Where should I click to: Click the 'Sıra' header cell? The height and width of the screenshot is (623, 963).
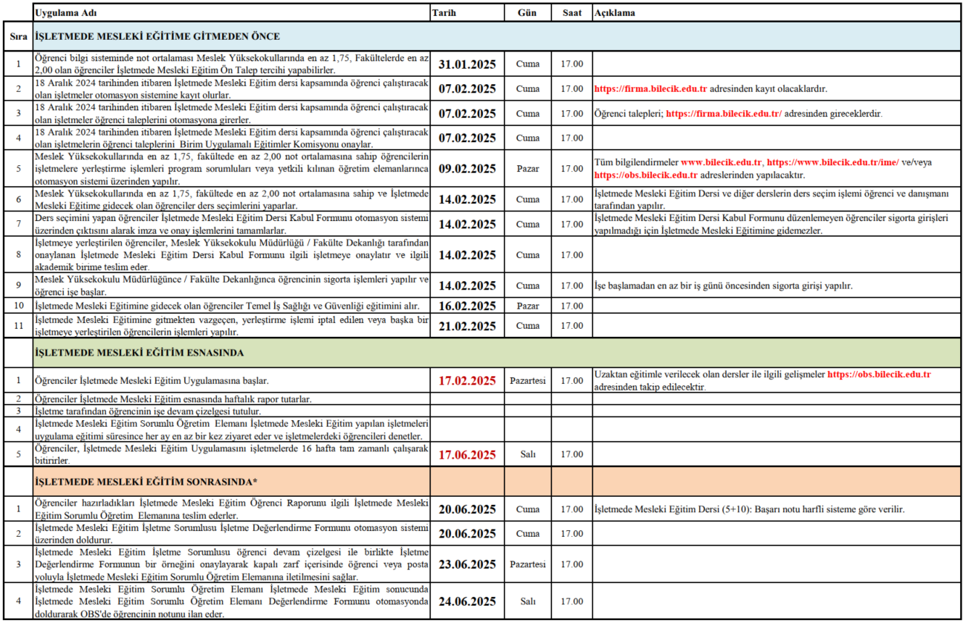[x=18, y=36]
